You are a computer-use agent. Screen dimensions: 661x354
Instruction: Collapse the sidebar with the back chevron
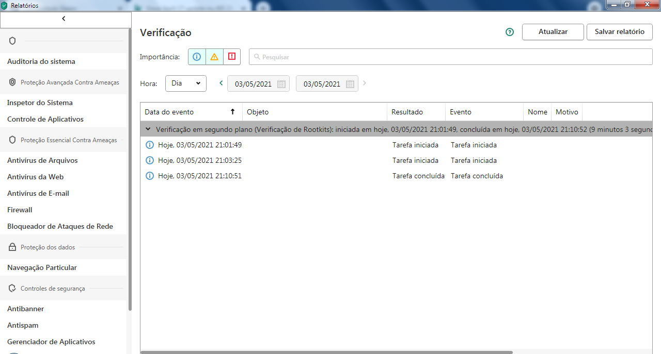tap(64, 19)
